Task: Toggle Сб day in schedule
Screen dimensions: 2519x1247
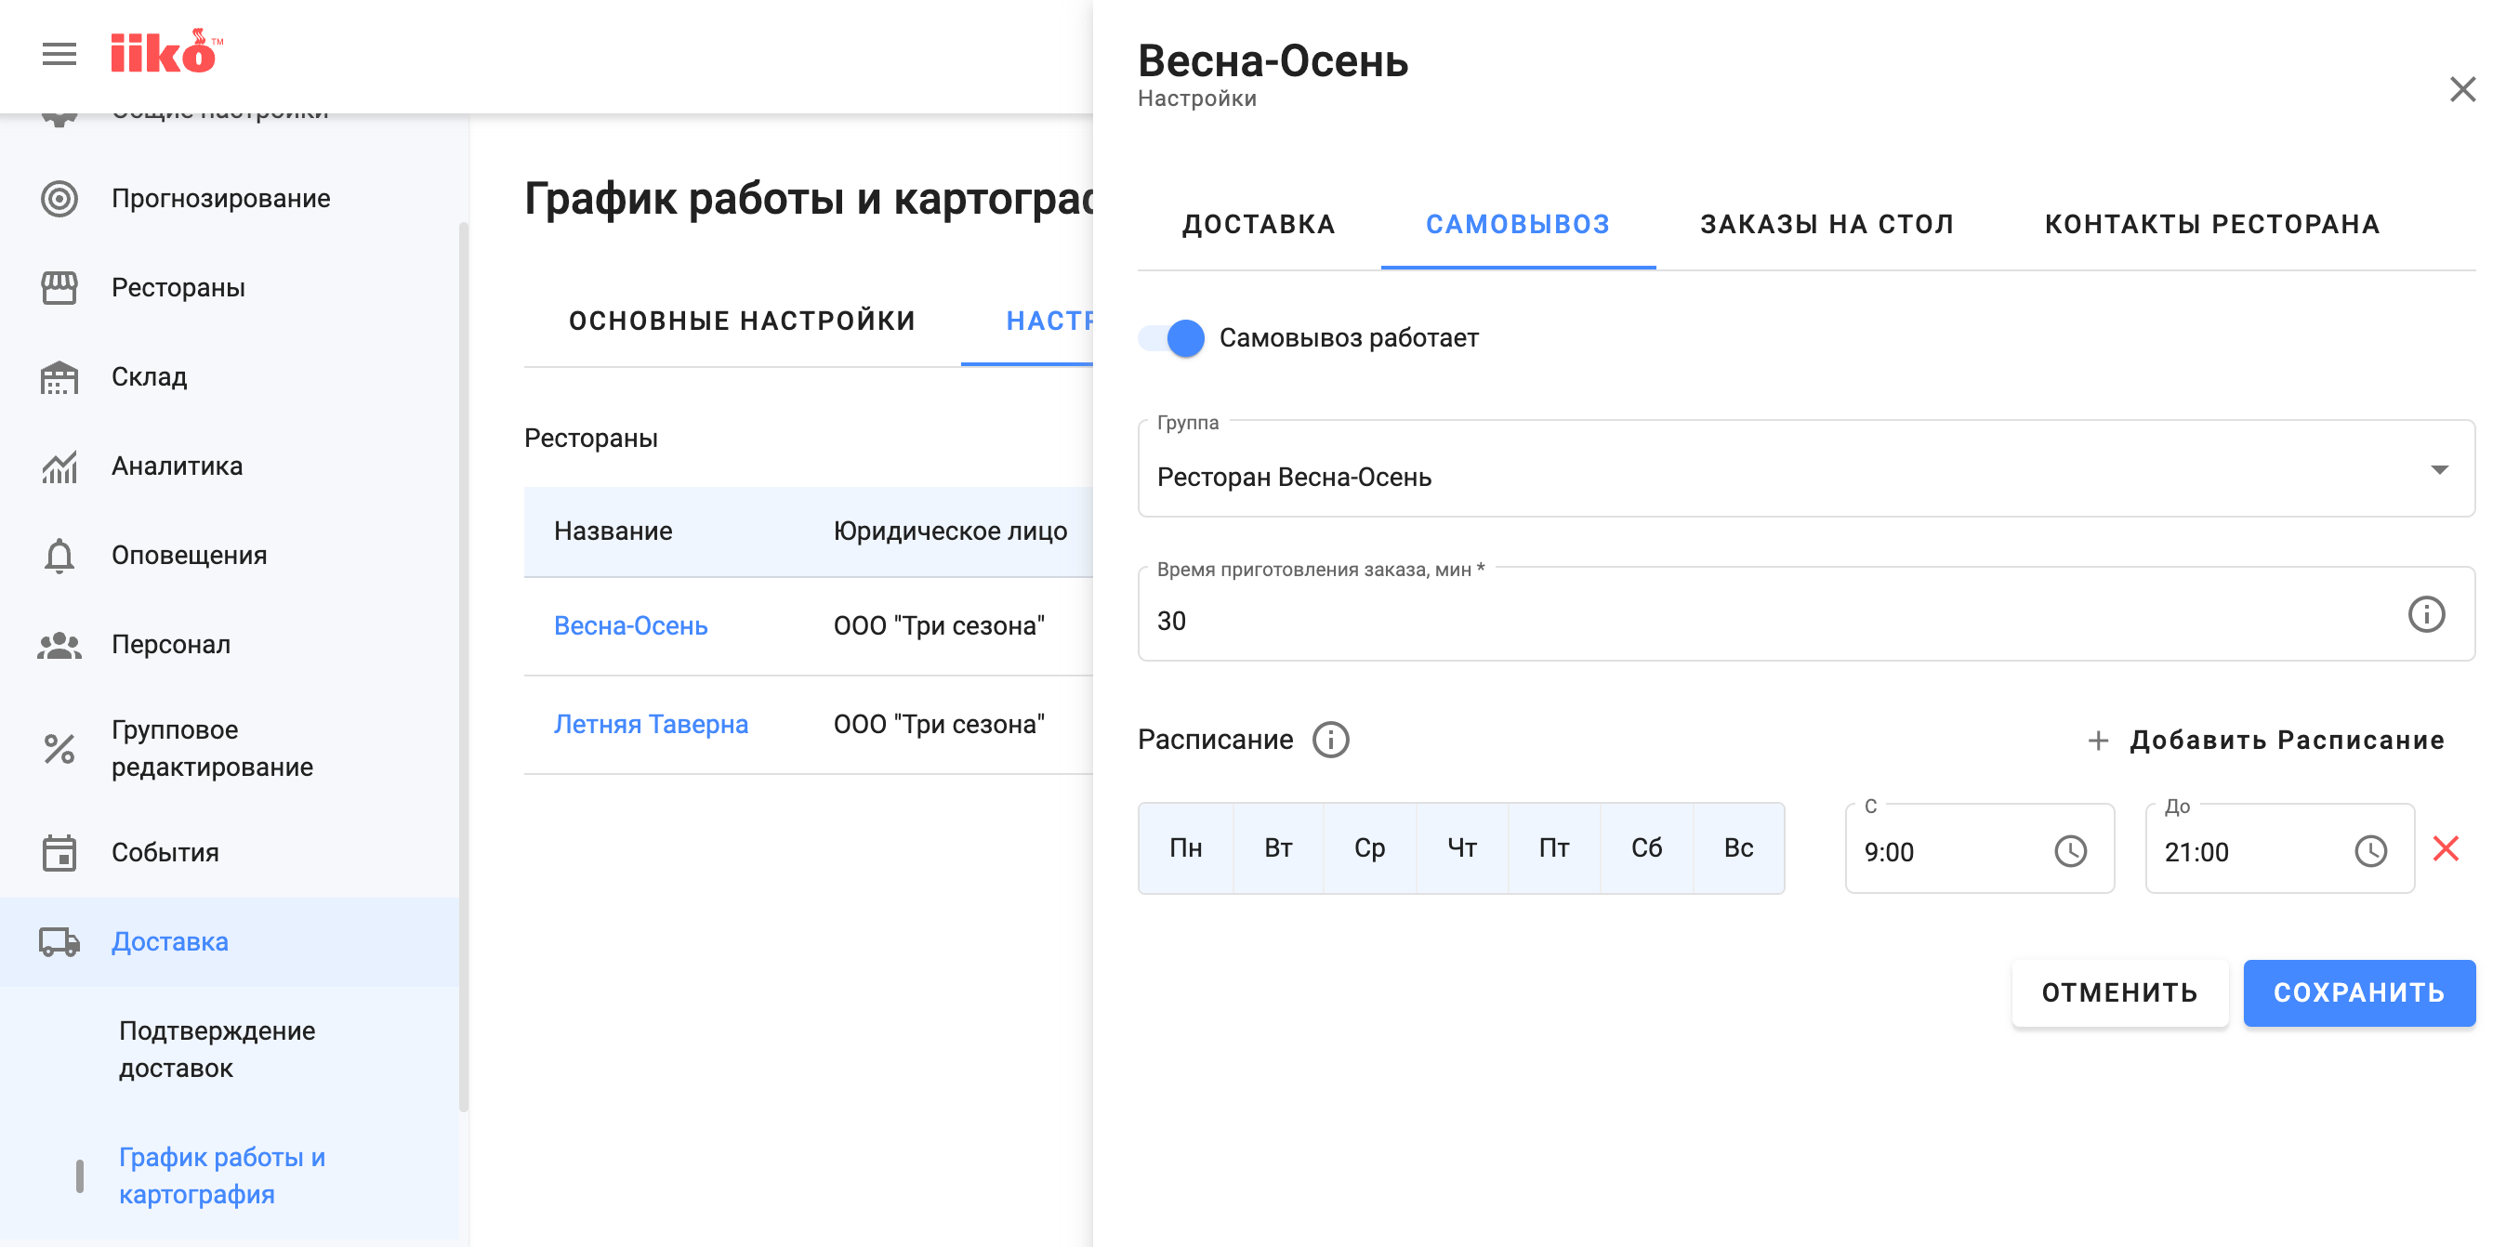Action: [1647, 848]
